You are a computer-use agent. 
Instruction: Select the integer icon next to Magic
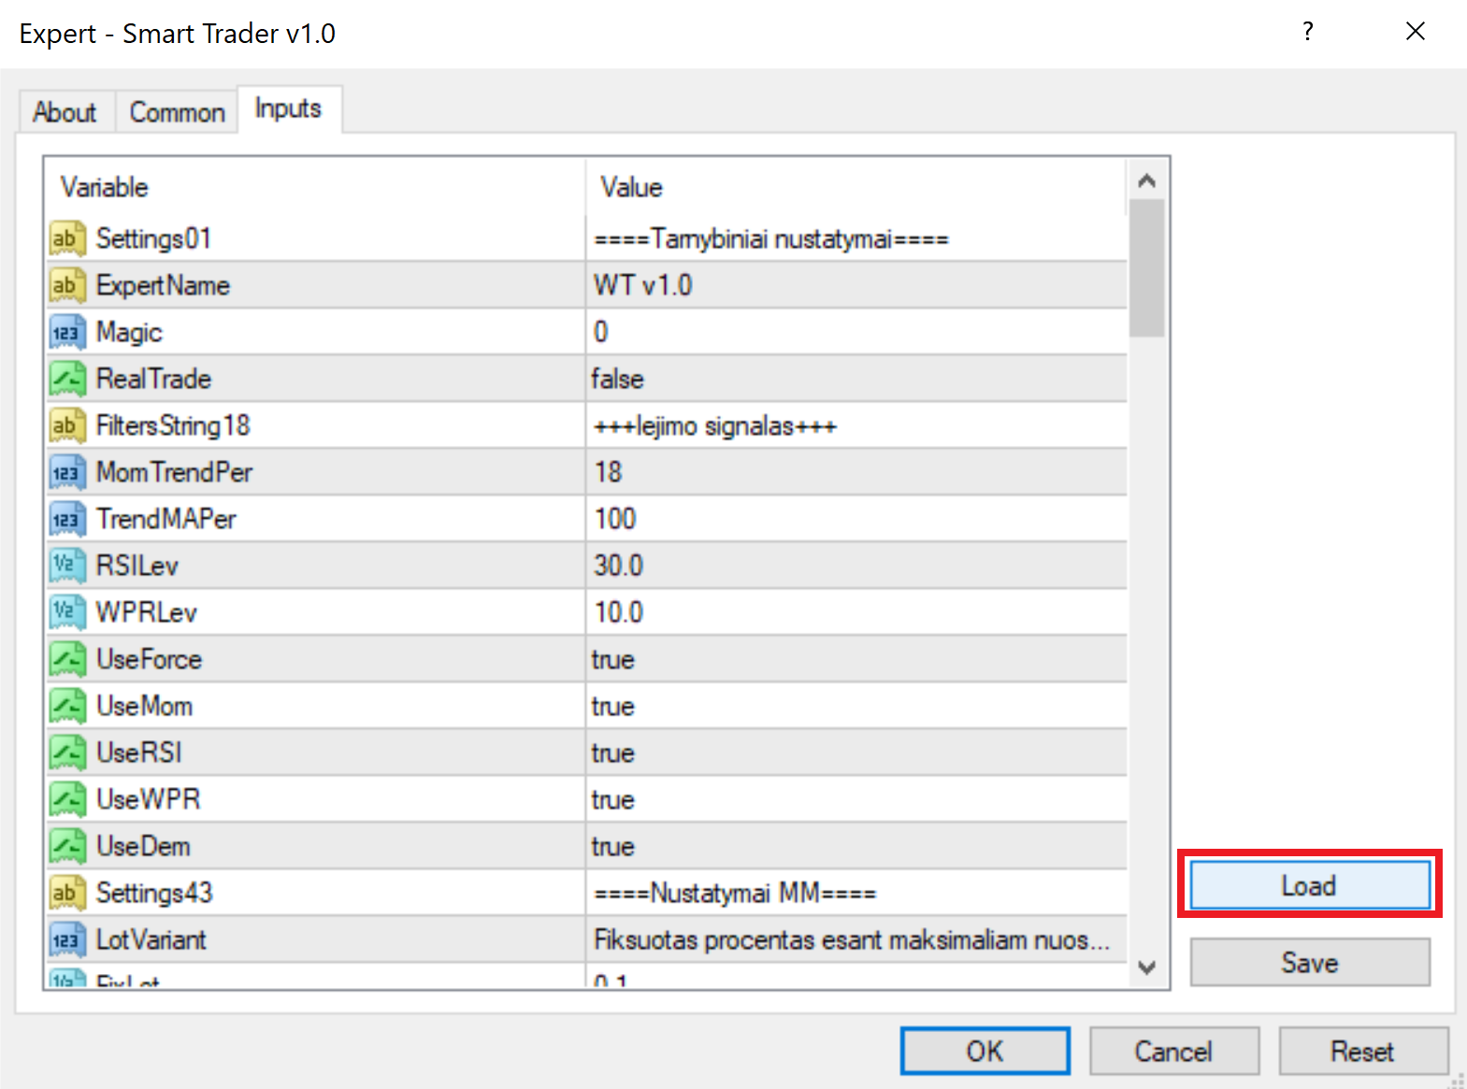click(x=67, y=332)
